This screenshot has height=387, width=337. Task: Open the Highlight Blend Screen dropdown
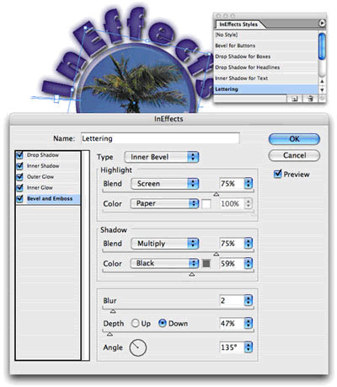point(165,184)
